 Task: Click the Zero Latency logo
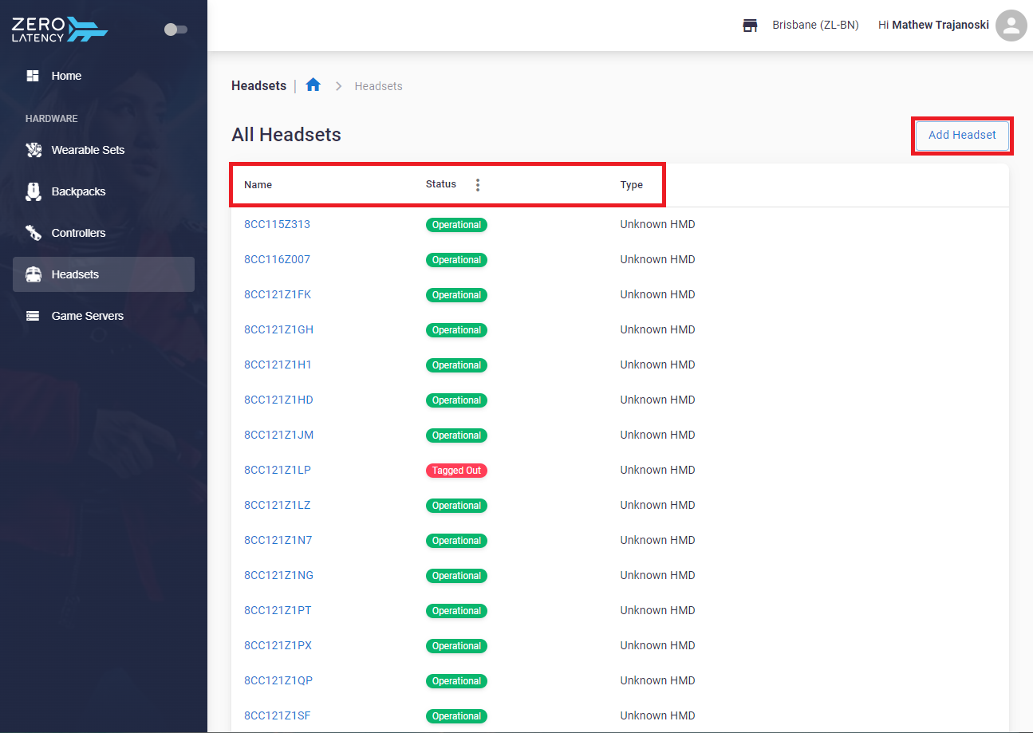(60, 29)
